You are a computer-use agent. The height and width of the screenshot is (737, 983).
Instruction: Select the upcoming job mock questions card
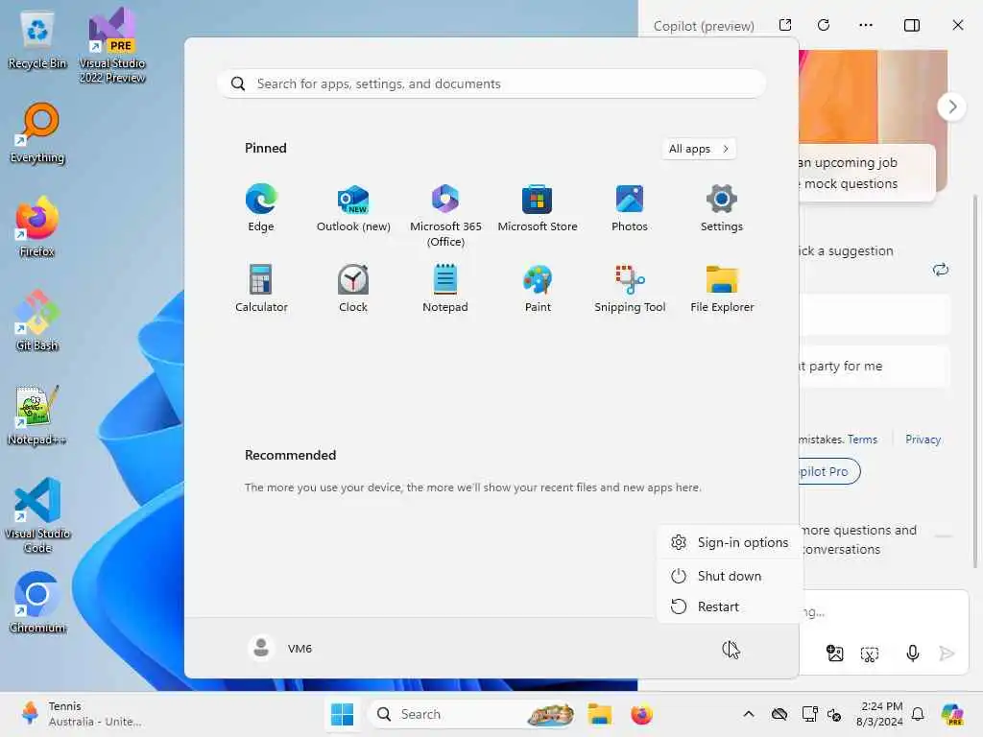pyautogui.click(x=867, y=173)
